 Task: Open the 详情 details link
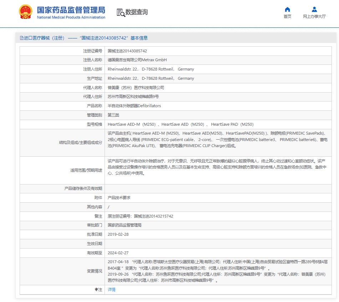(112, 290)
